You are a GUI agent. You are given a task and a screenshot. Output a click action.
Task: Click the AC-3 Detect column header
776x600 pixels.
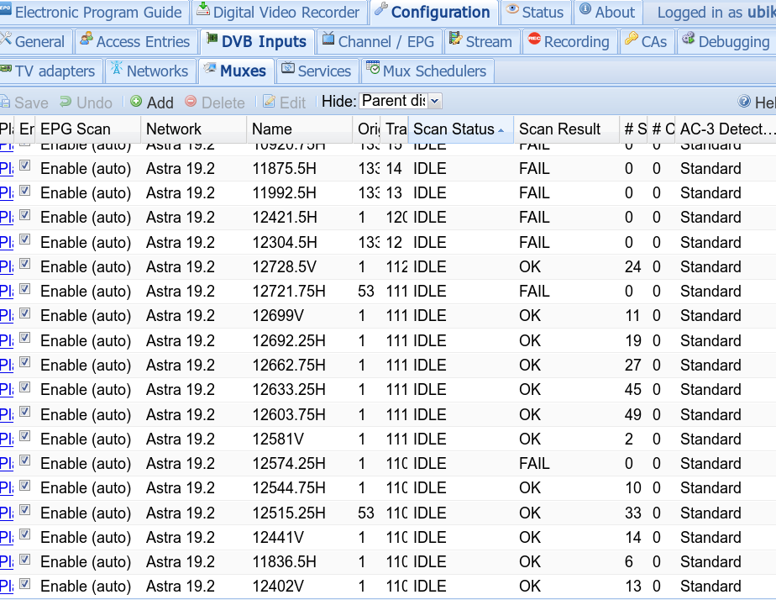pos(726,129)
